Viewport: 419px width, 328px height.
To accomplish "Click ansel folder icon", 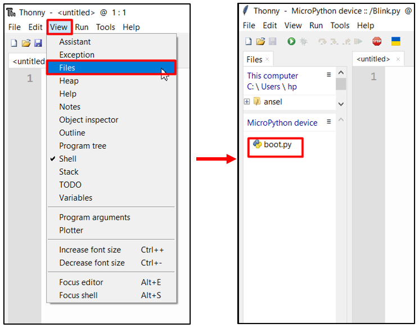I will [x=257, y=101].
